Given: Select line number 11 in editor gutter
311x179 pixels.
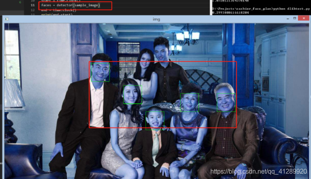Looking at the screenshot, I should (33, 5).
